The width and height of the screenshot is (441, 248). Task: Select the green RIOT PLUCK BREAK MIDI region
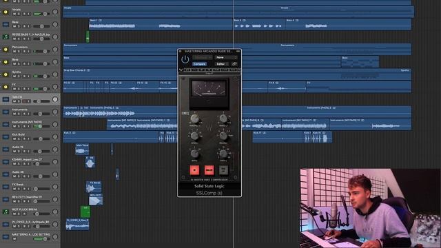[x=85, y=211]
